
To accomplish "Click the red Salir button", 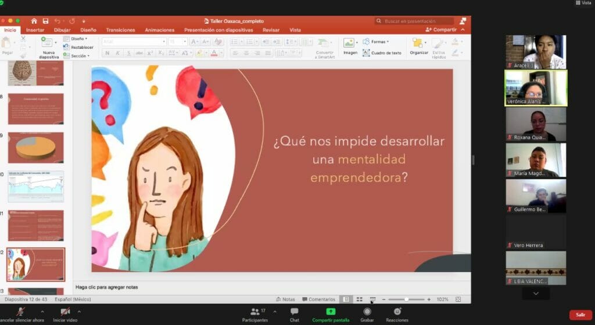I will (x=580, y=315).
